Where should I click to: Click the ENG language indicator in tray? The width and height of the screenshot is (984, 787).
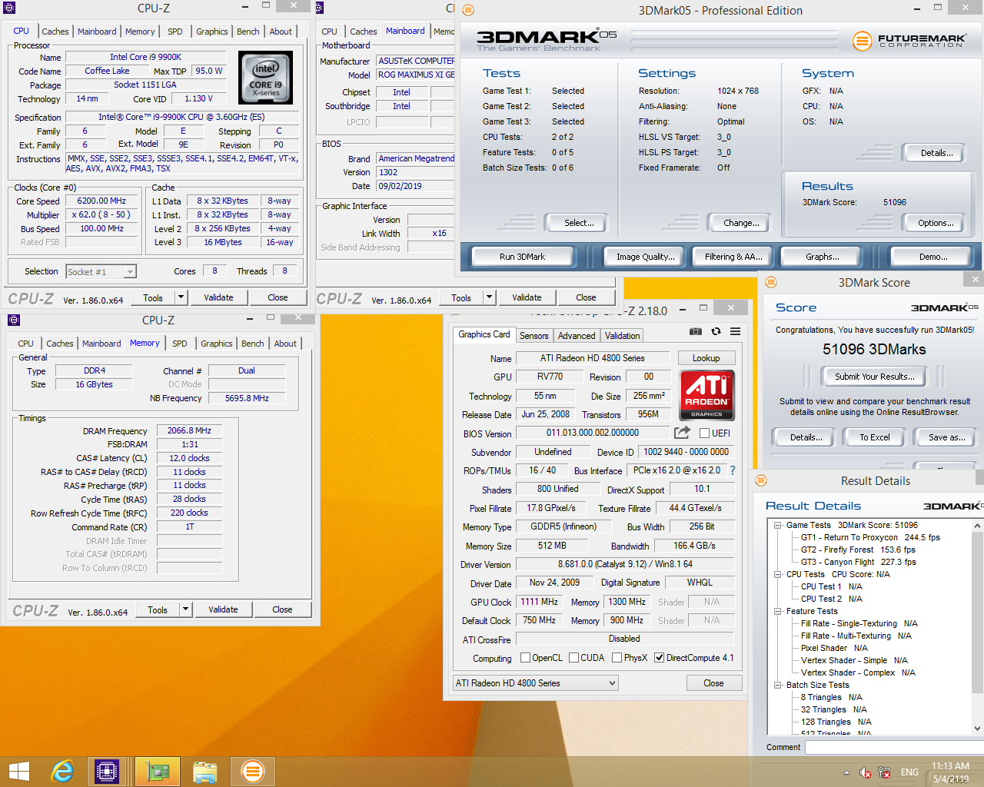pos(909,772)
